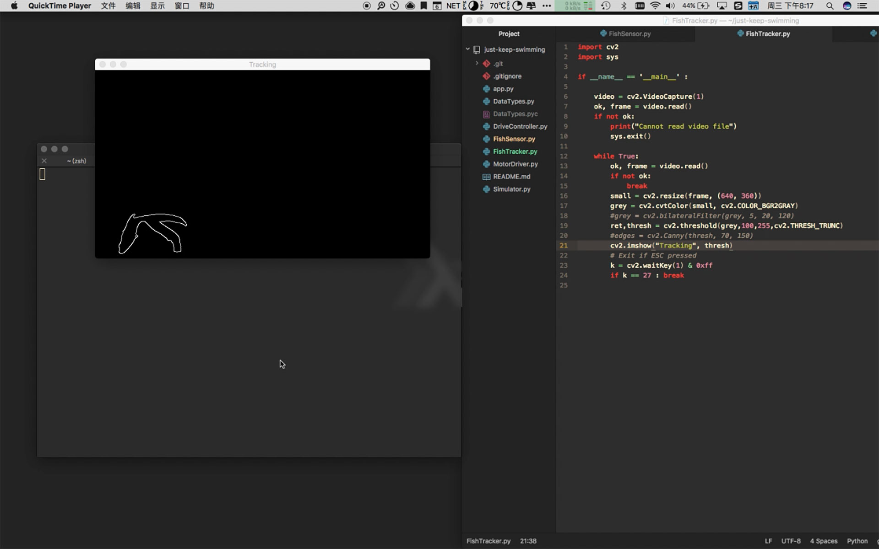Click the git icon next to .gitignore
Viewport: 879px width, 549px height.
pyautogui.click(x=486, y=76)
